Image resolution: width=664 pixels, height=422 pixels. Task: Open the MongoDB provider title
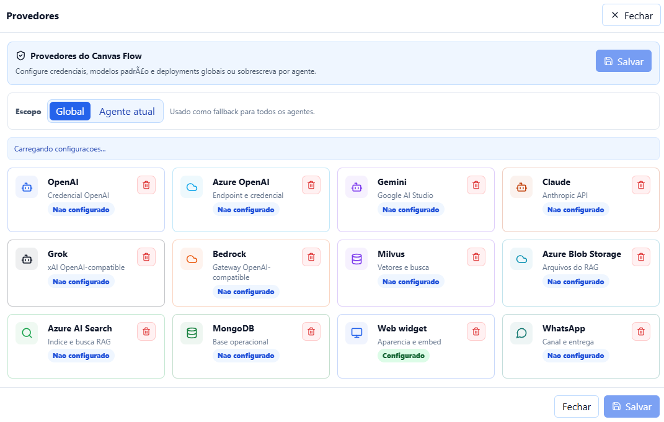(233, 329)
